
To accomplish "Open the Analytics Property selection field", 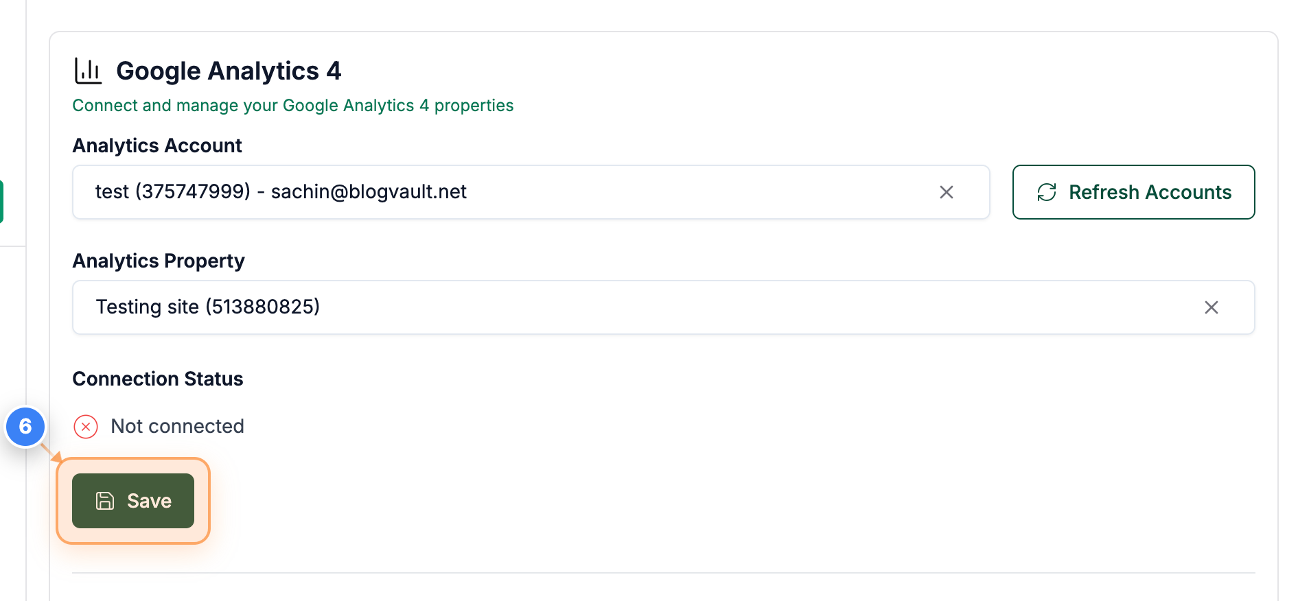I will point(618,307).
